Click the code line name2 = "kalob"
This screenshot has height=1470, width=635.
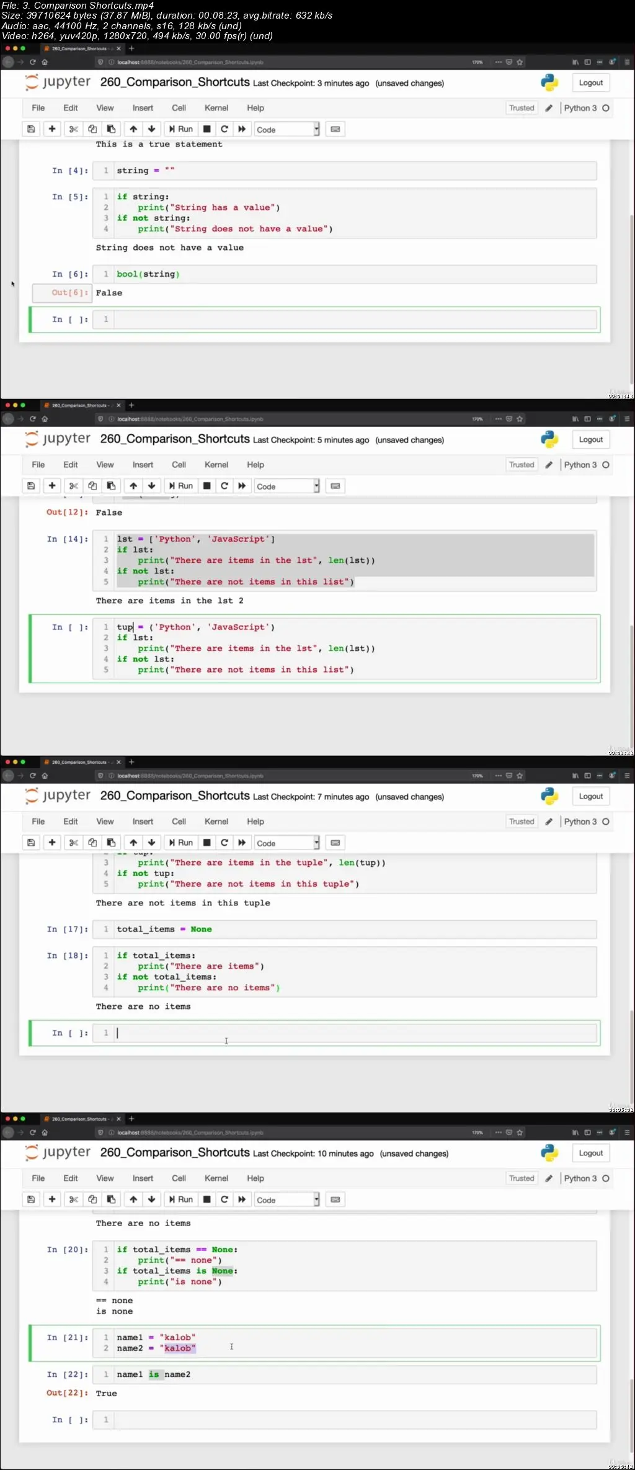(156, 1348)
